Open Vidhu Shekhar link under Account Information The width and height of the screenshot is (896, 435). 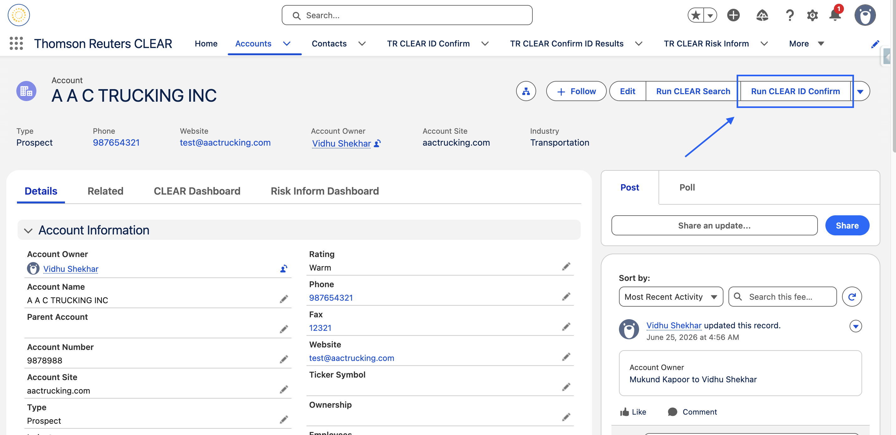coord(71,269)
